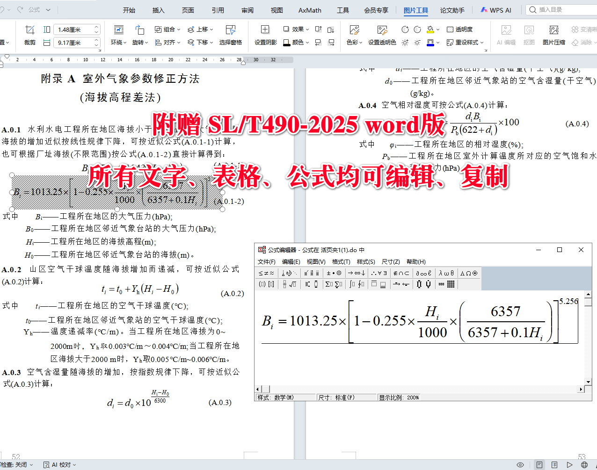The image size is (597, 470).
Task: Click the yellow fill color swatch
Action: (430, 29)
